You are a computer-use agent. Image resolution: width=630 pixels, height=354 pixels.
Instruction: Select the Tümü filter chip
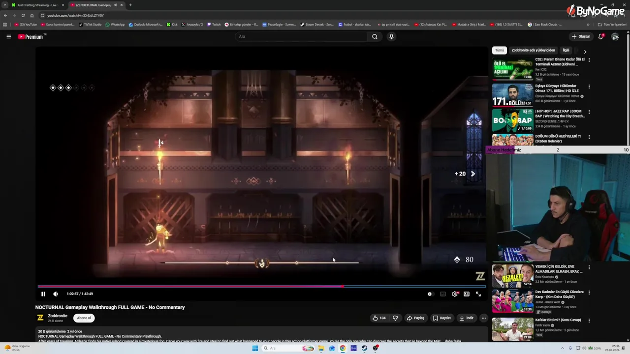tap(500, 50)
